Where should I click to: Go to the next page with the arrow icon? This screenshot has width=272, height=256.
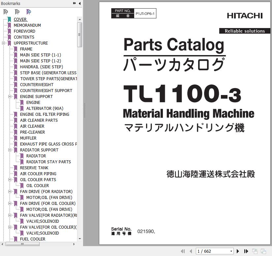238,251
